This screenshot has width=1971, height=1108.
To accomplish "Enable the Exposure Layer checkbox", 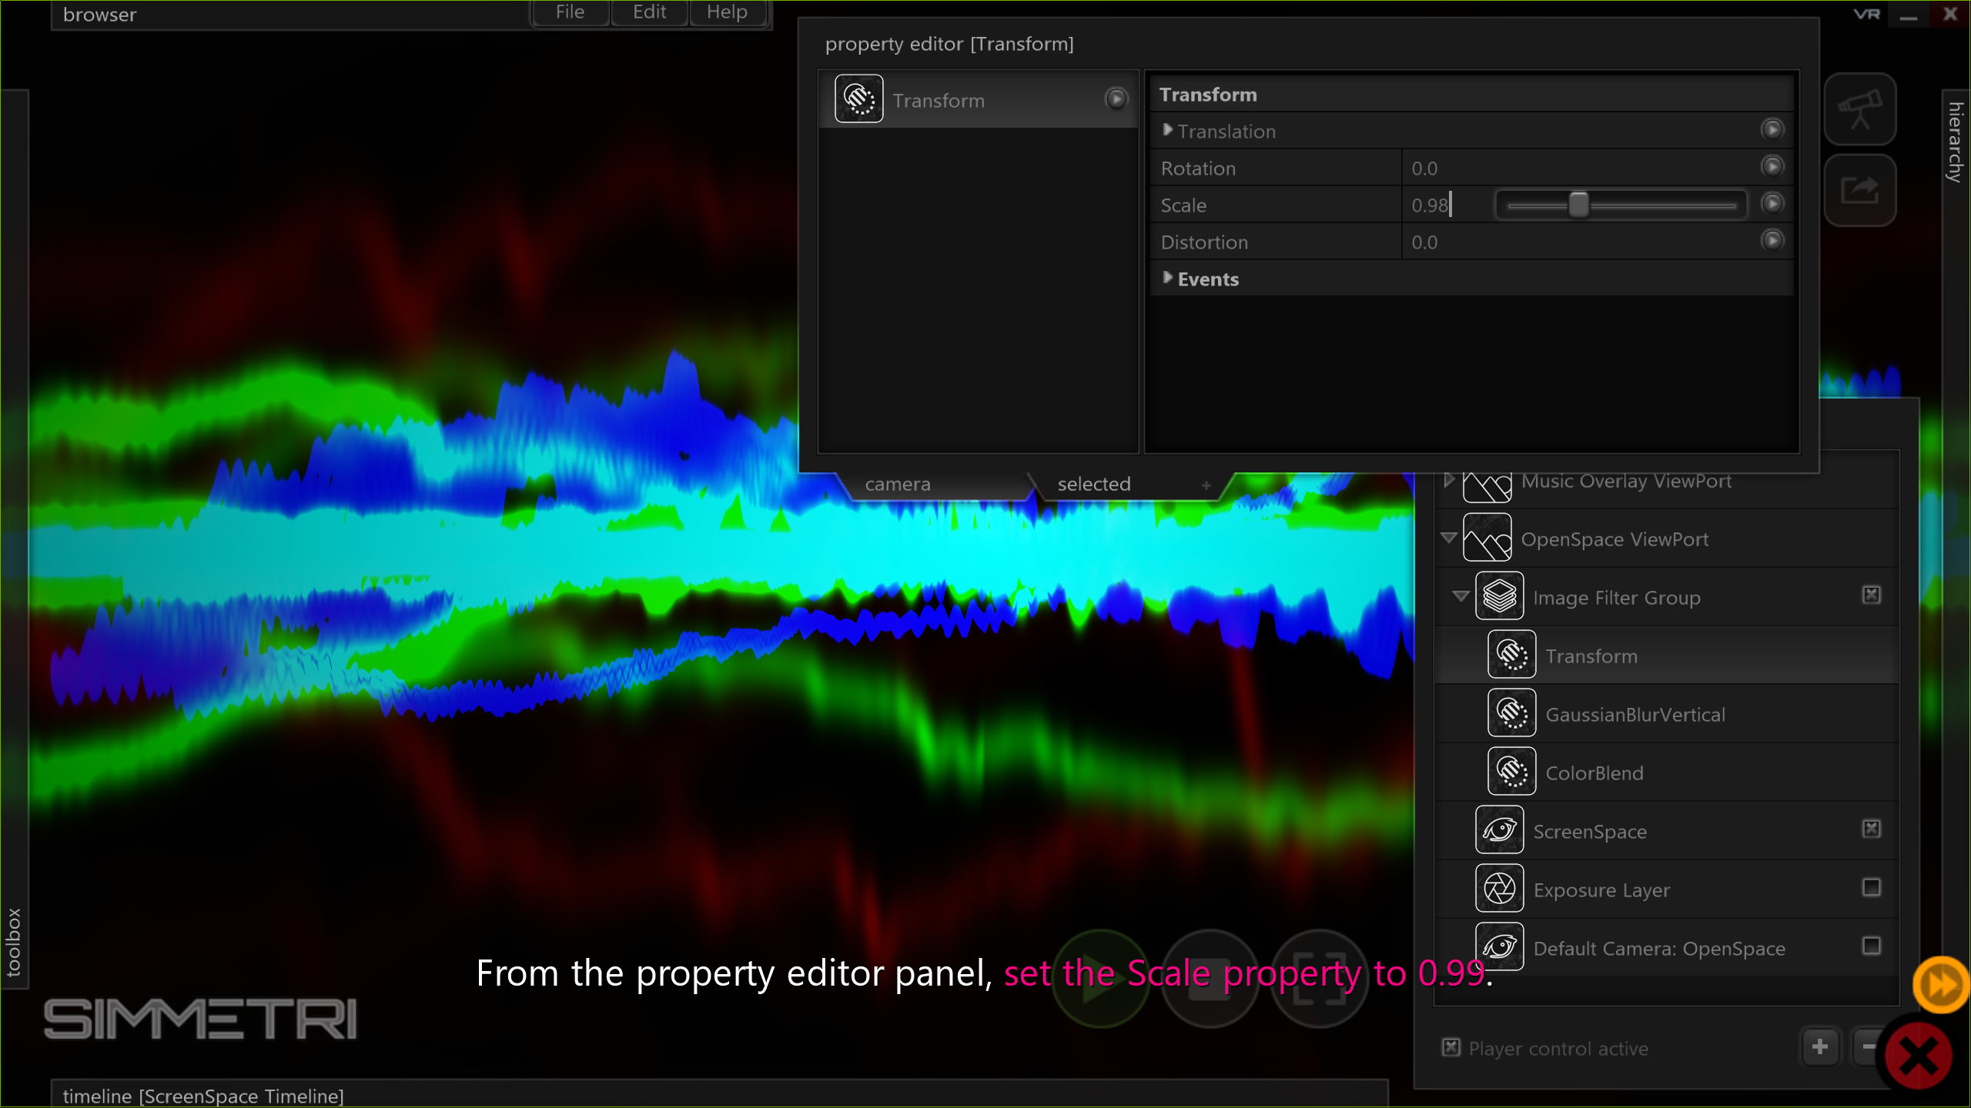I will tap(1872, 887).
